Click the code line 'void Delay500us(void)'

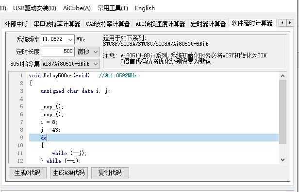[59, 75]
